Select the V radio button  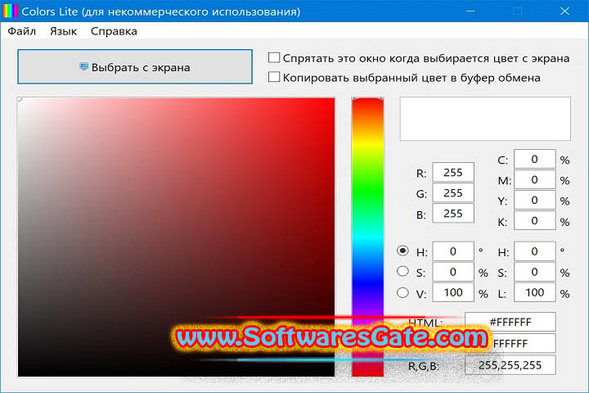(x=402, y=292)
